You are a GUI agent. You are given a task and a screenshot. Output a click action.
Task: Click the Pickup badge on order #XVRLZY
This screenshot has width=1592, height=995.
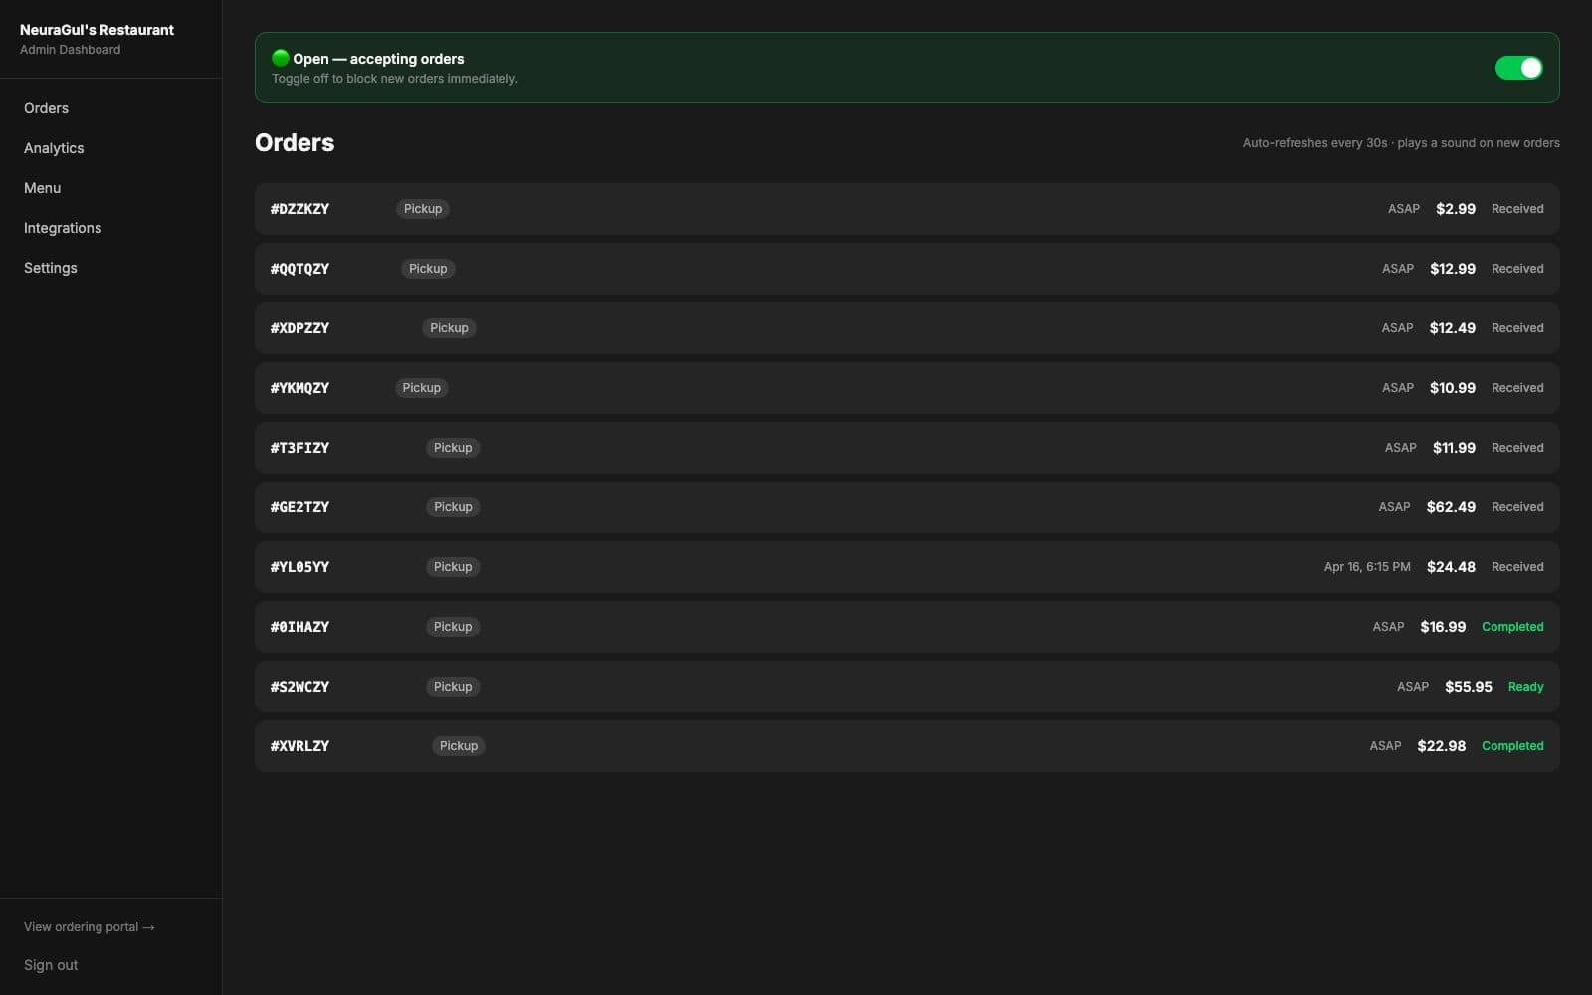click(459, 746)
